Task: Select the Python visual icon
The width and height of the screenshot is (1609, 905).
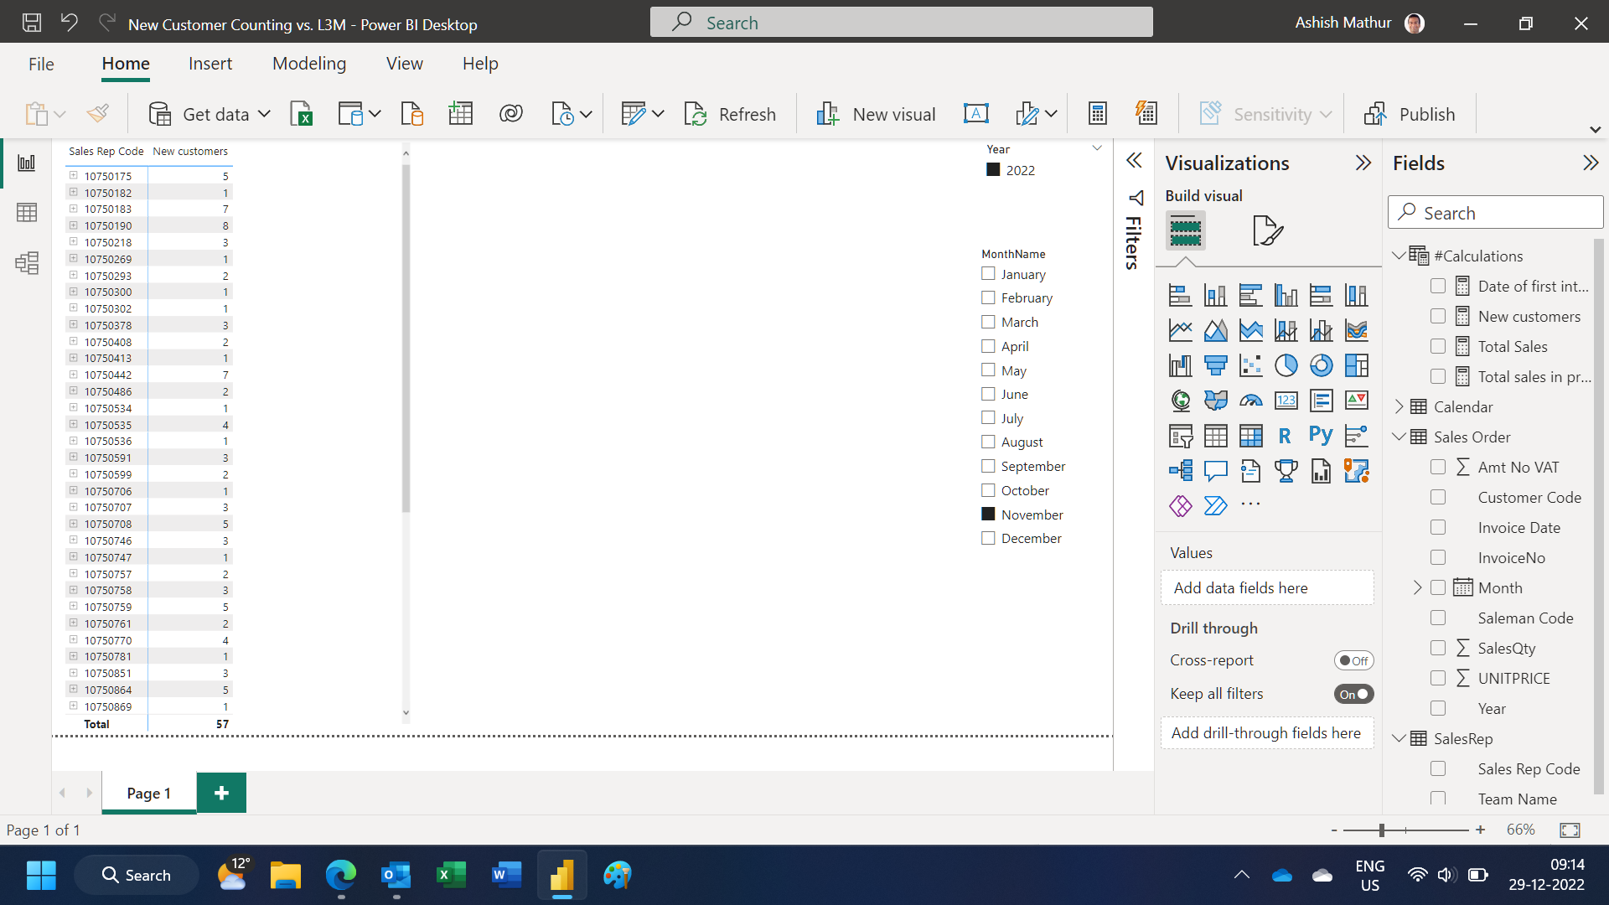Action: [x=1321, y=436]
